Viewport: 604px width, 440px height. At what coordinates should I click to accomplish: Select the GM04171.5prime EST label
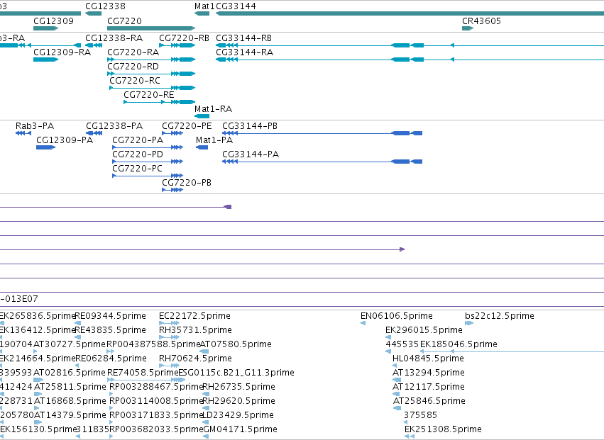(240, 429)
